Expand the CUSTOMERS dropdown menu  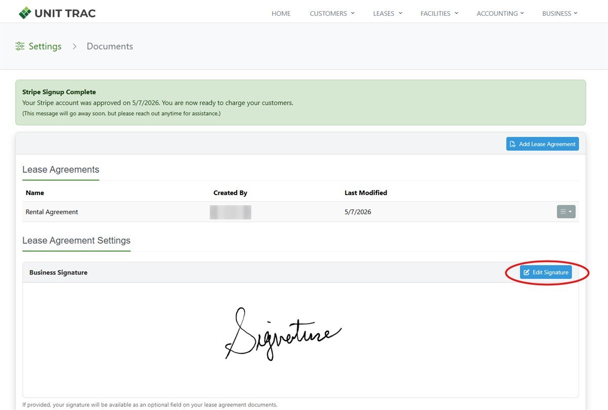[332, 14]
